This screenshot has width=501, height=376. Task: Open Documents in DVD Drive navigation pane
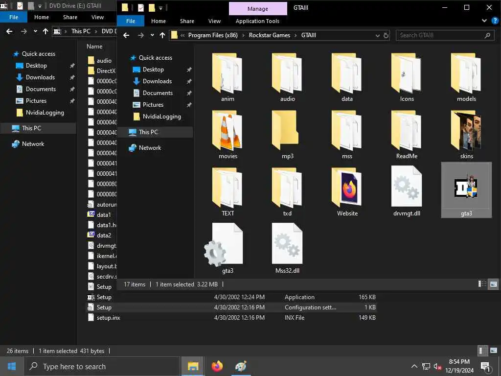click(x=41, y=89)
